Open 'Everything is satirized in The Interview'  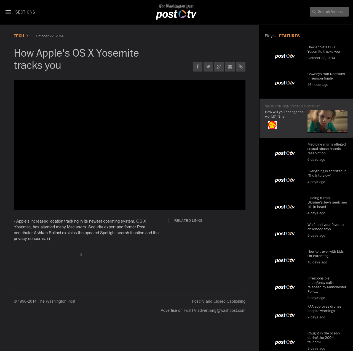pyautogui.click(x=327, y=173)
